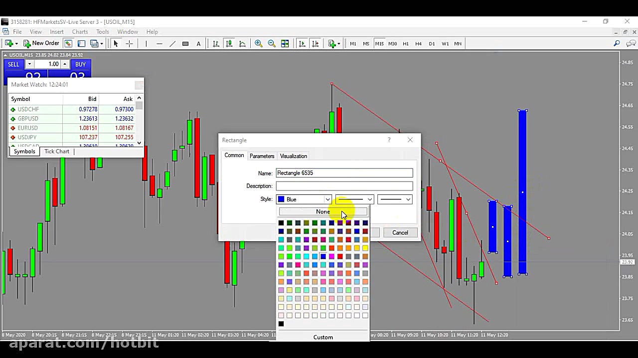Toggle the M30 timeframe button
Viewport: 638px width, 358px height.
392,44
